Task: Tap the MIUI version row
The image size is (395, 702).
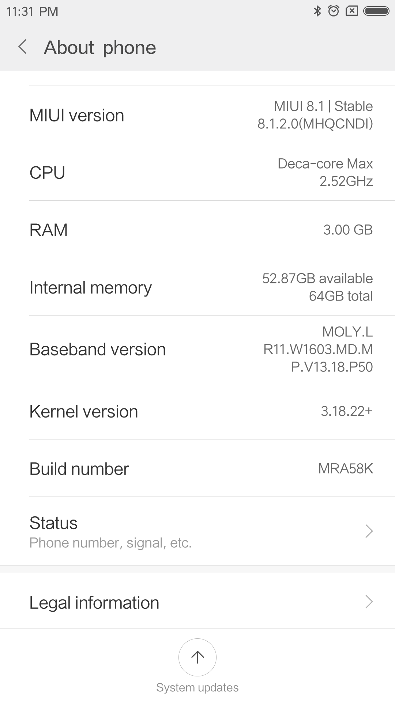Action: [197, 115]
